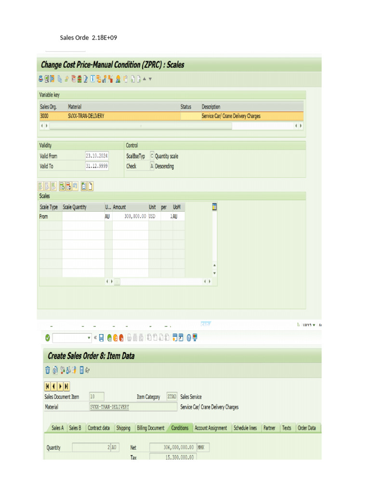Click the Material field SVXX-TRAN-DELIVERY in Item Data
This screenshot has width=370, height=493.
[x=133, y=407]
